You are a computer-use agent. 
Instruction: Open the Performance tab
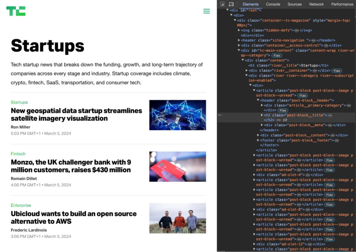342,4
